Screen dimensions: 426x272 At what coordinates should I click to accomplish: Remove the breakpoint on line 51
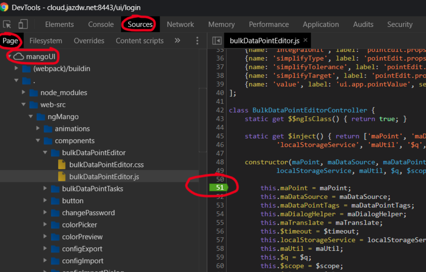click(x=218, y=188)
